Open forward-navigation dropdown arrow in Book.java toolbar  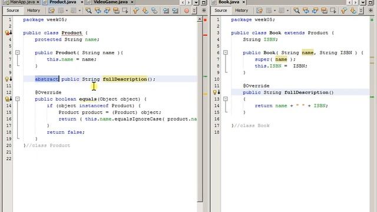click(287, 11)
